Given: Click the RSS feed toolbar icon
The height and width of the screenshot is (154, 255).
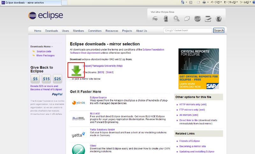Looking at the screenshot, I should coord(191,2).
